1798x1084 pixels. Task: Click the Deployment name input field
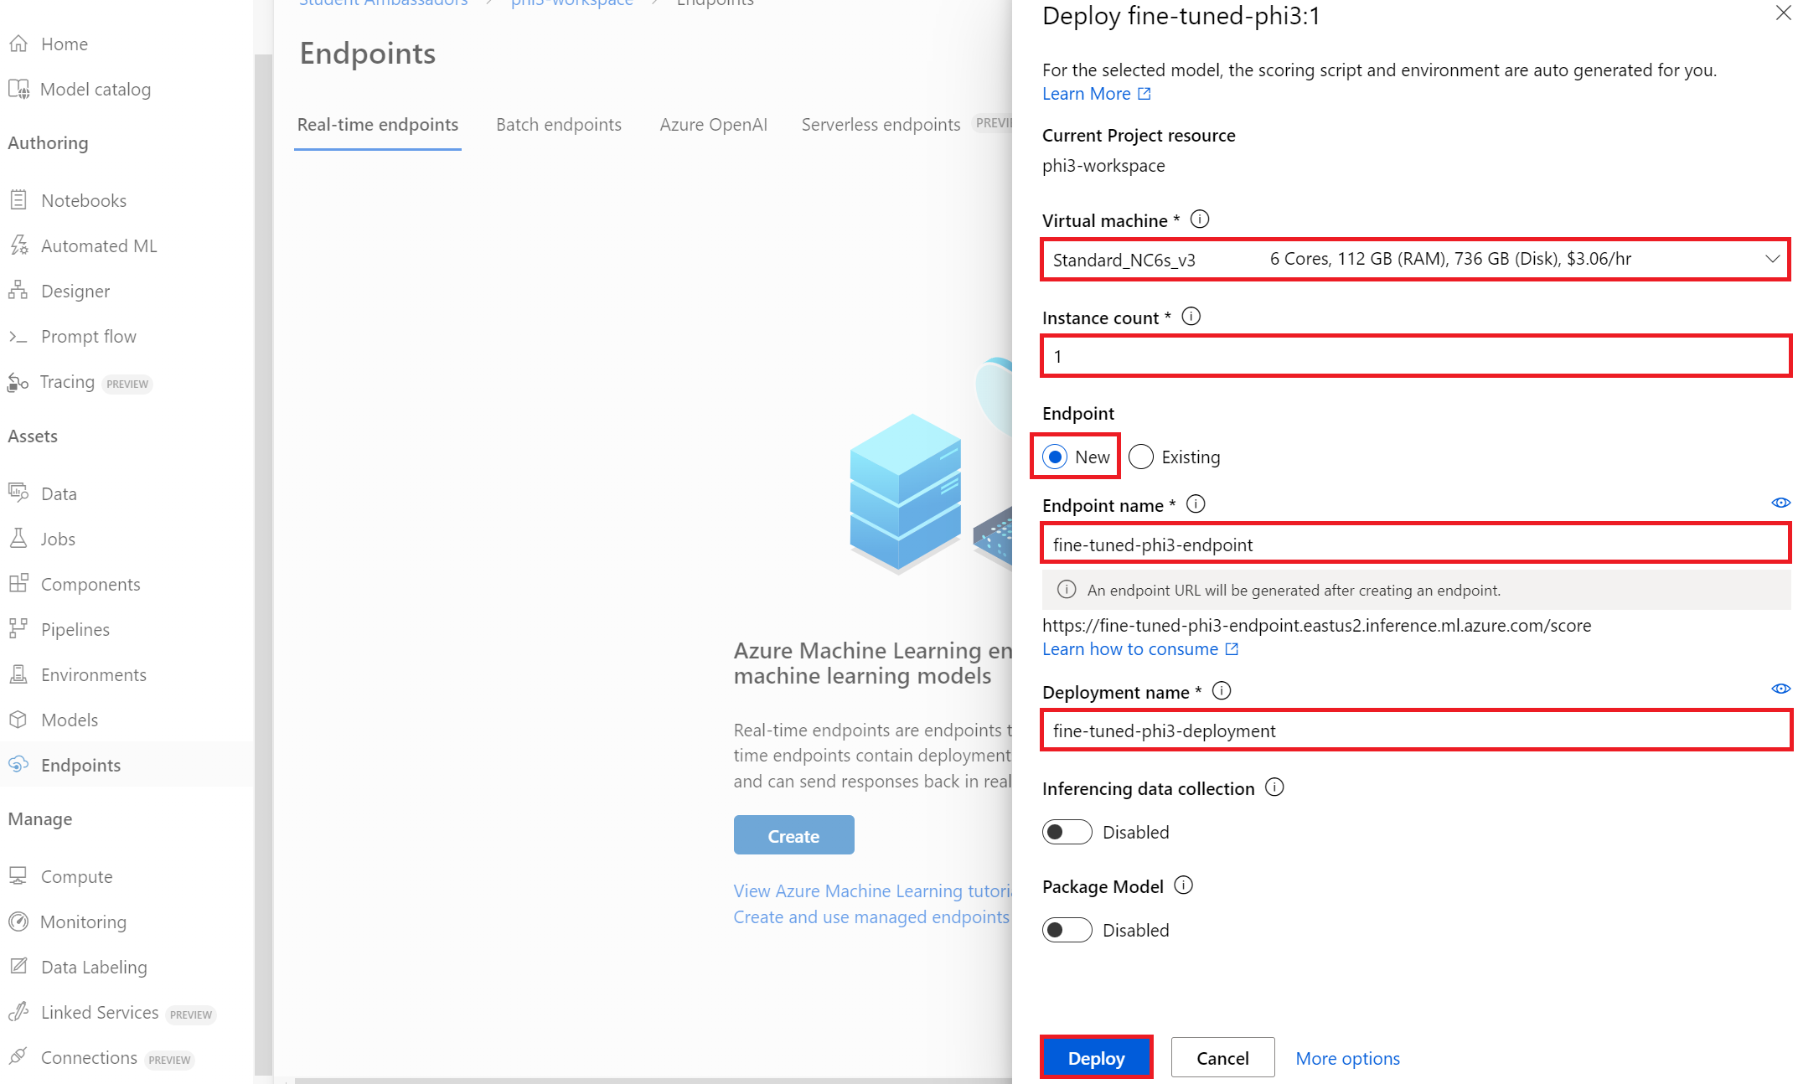point(1415,730)
